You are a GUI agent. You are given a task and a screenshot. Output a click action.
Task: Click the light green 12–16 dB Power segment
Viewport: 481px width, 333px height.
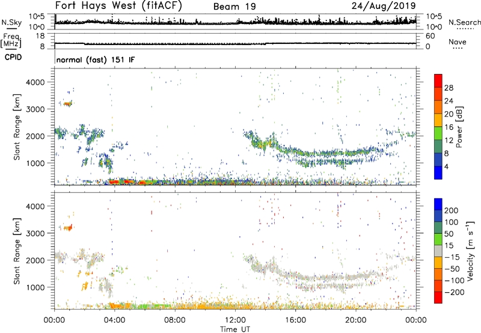(438, 133)
